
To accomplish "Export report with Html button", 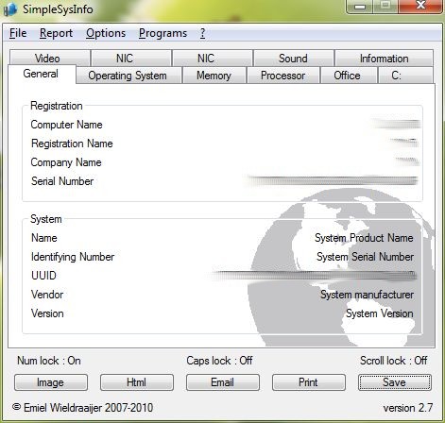I will tap(137, 382).
